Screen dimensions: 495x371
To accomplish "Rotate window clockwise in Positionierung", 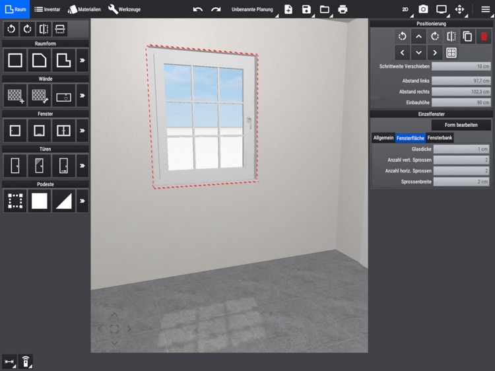I will point(435,36).
